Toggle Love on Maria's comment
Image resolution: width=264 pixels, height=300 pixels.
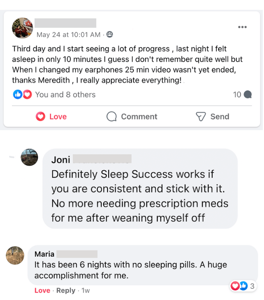[x=42, y=290]
